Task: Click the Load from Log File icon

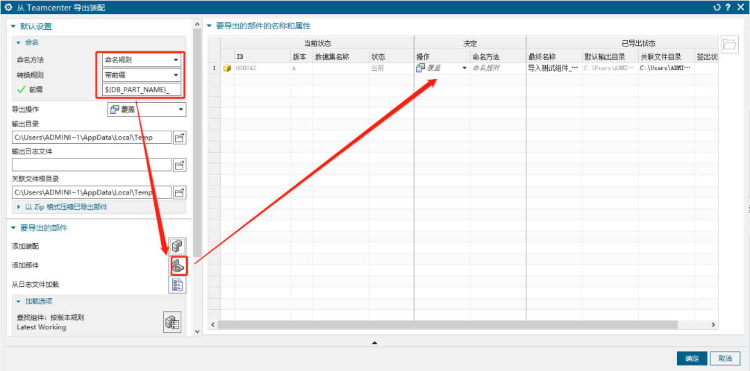Action: click(x=178, y=285)
